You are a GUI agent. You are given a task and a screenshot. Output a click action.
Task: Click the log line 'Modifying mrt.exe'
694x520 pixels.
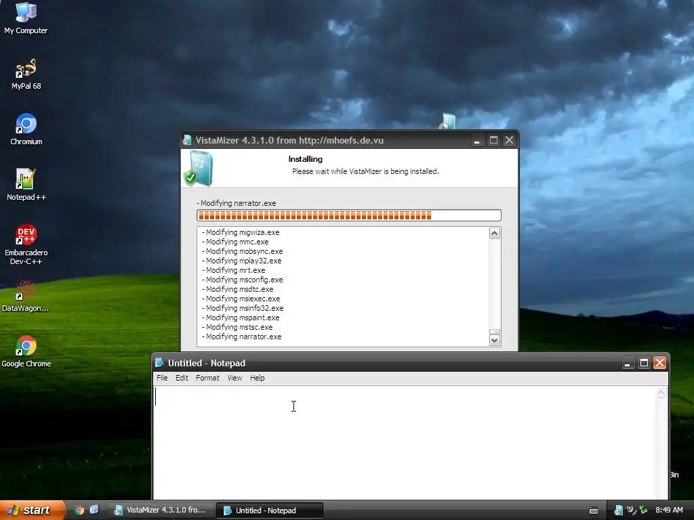point(234,270)
